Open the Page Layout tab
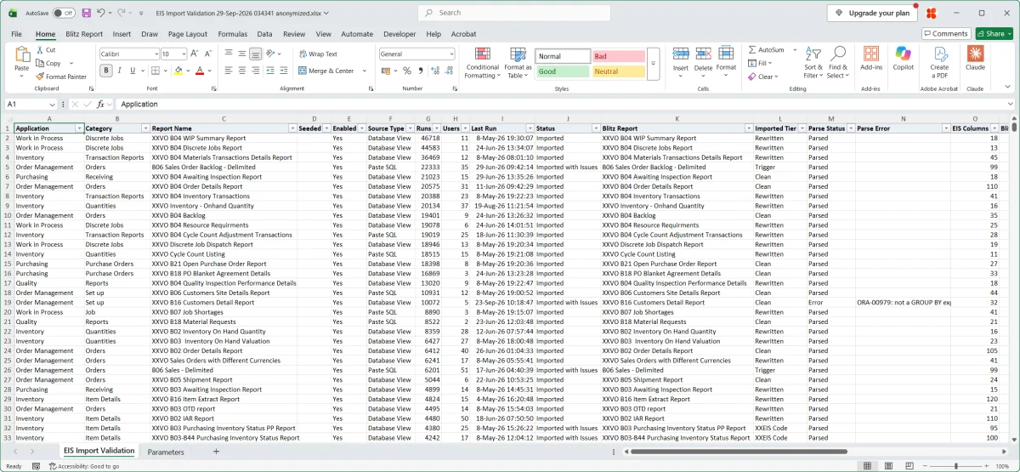Image resolution: width=1020 pixels, height=472 pixels. click(x=188, y=34)
